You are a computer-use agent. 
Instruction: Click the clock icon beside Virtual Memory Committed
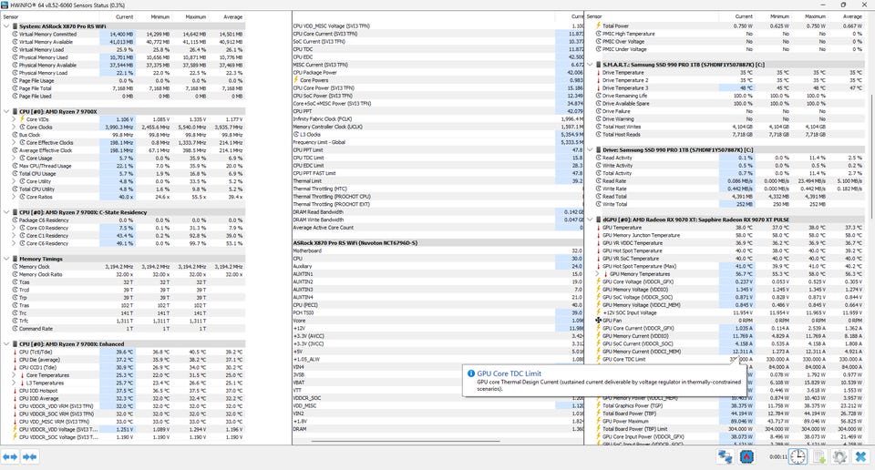click(15, 34)
